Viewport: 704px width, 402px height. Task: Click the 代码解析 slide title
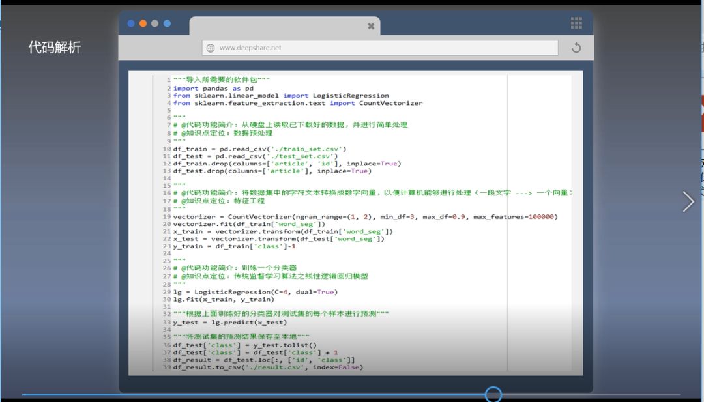point(55,48)
